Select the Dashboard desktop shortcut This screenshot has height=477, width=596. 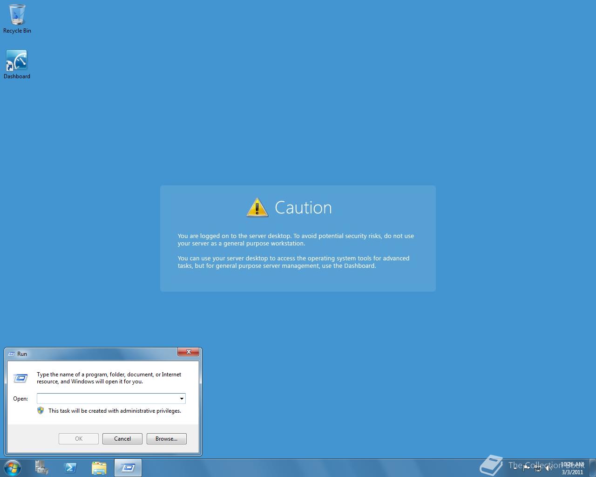point(17,64)
